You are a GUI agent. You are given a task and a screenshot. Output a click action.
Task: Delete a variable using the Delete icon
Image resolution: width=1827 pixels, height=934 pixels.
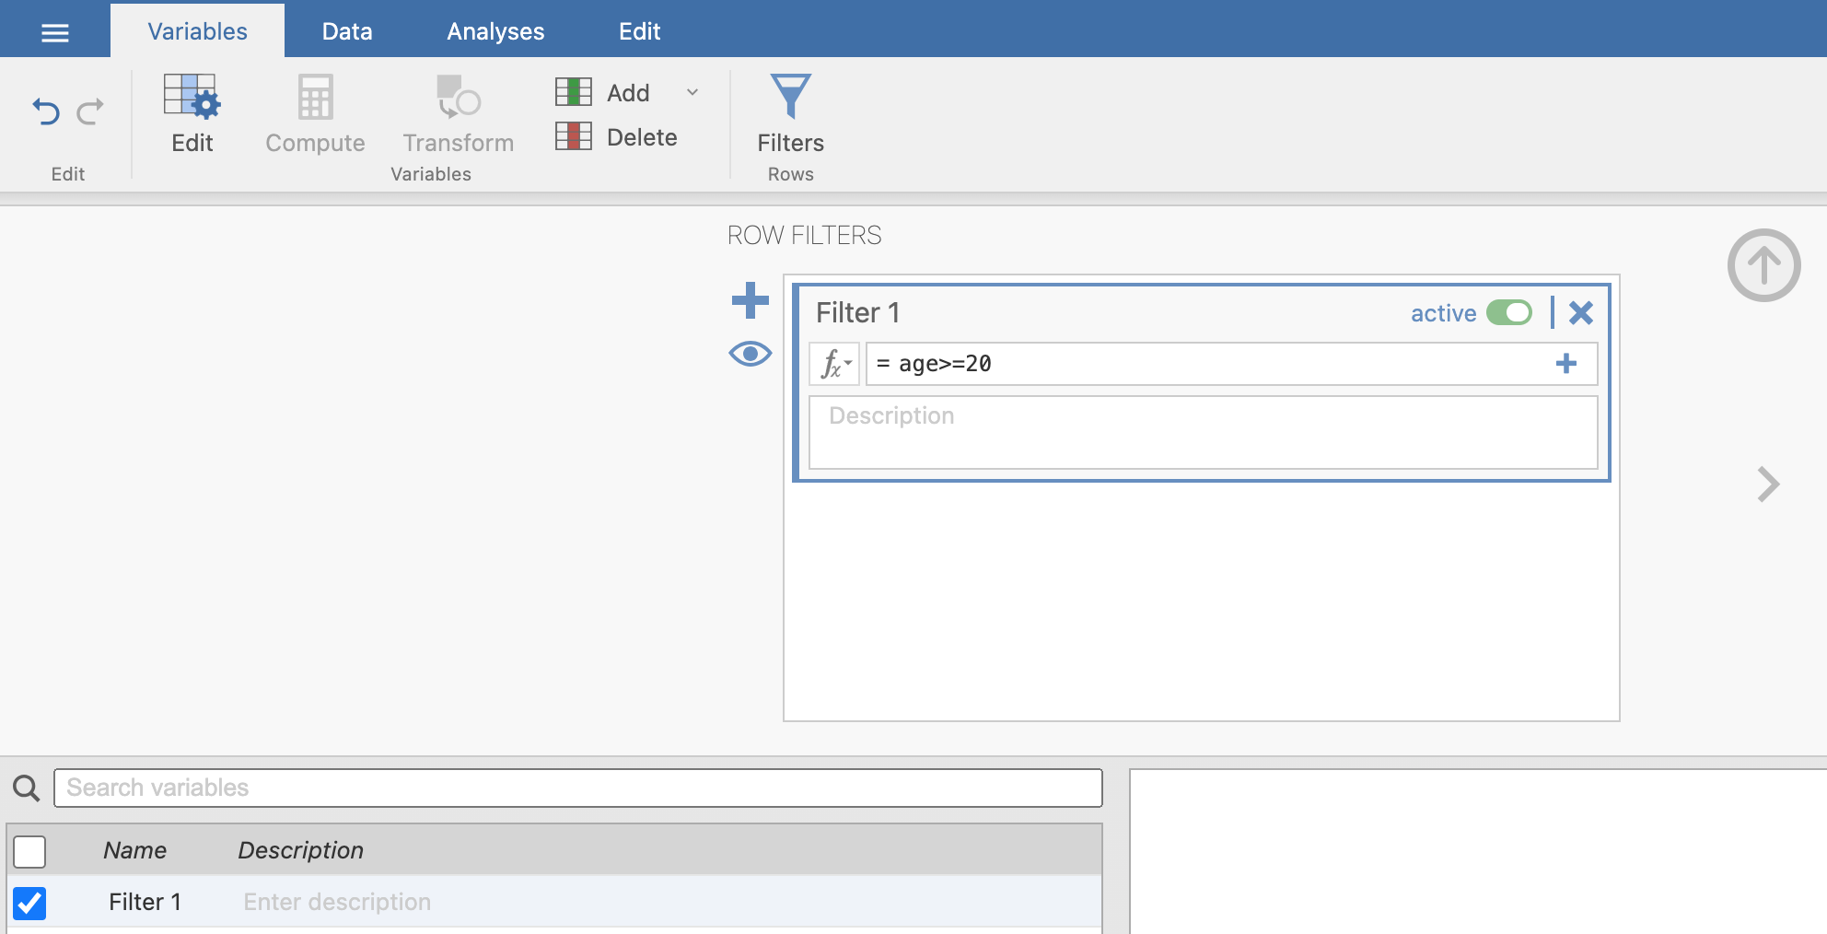(x=574, y=137)
